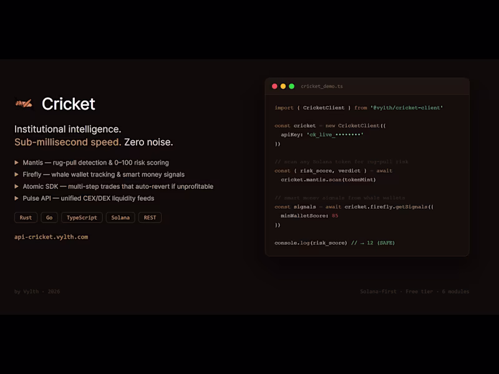Screen dimensions: 499x374
Task: Switch to the cricket_demo.ts tab
Action: tap(322, 86)
